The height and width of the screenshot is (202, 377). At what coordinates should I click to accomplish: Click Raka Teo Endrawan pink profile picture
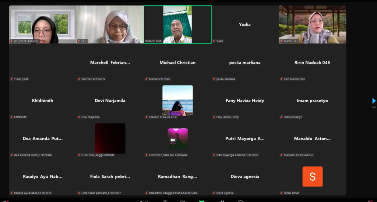[178, 139]
